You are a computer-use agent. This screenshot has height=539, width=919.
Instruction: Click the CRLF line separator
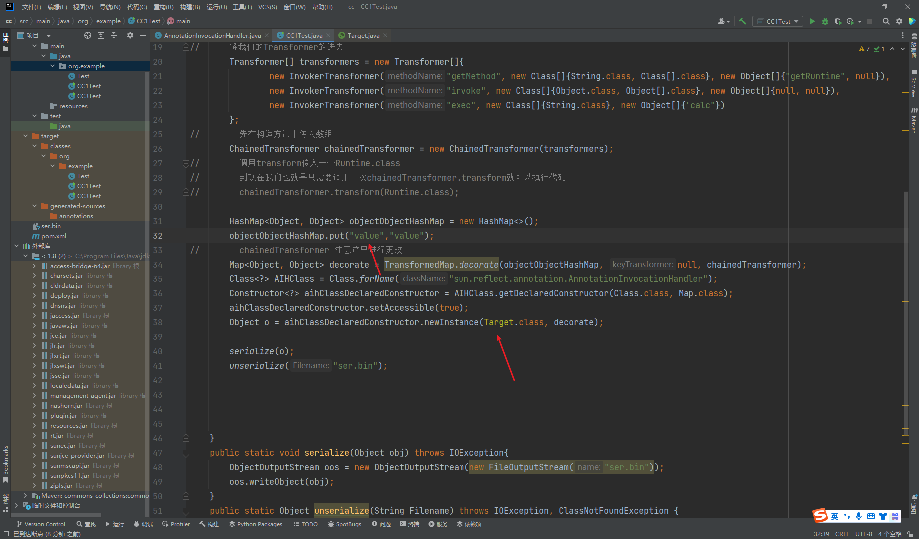coord(842,534)
